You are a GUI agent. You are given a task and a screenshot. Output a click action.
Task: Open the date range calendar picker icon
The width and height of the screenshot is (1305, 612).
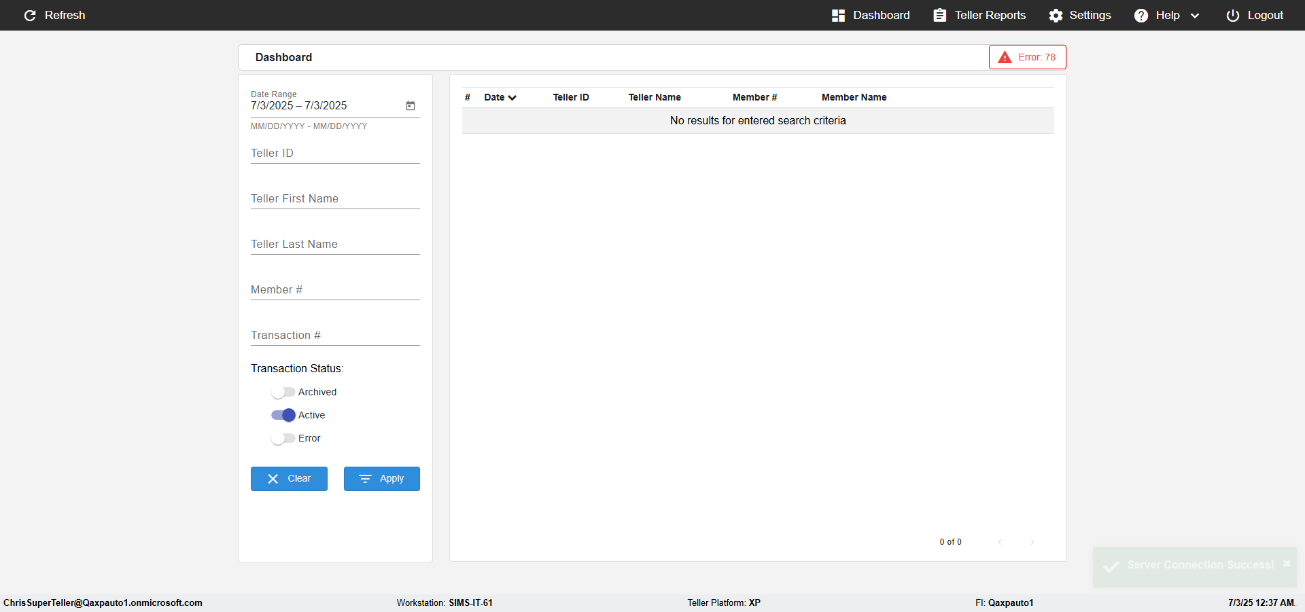411,105
